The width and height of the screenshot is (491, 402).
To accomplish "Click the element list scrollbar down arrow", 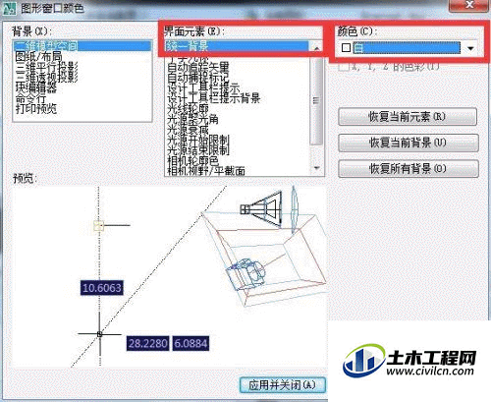I will [316, 168].
